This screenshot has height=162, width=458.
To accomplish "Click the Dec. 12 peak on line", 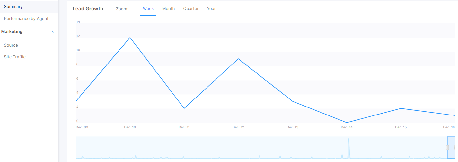I will (238, 59).
